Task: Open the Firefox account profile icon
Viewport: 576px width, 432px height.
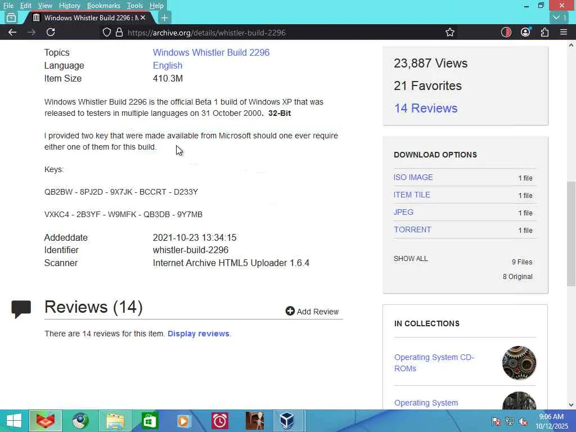Action: coord(525,32)
